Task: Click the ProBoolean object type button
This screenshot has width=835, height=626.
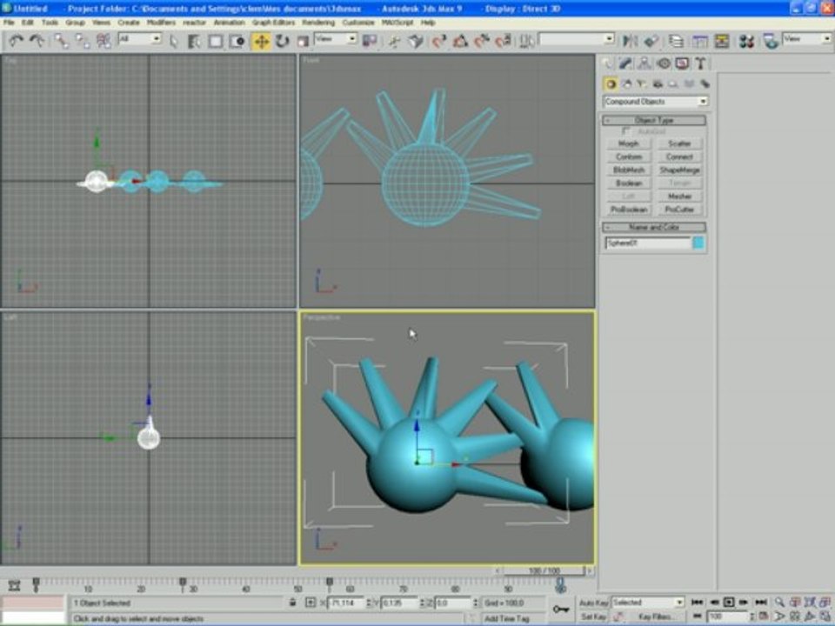Action: click(x=628, y=210)
